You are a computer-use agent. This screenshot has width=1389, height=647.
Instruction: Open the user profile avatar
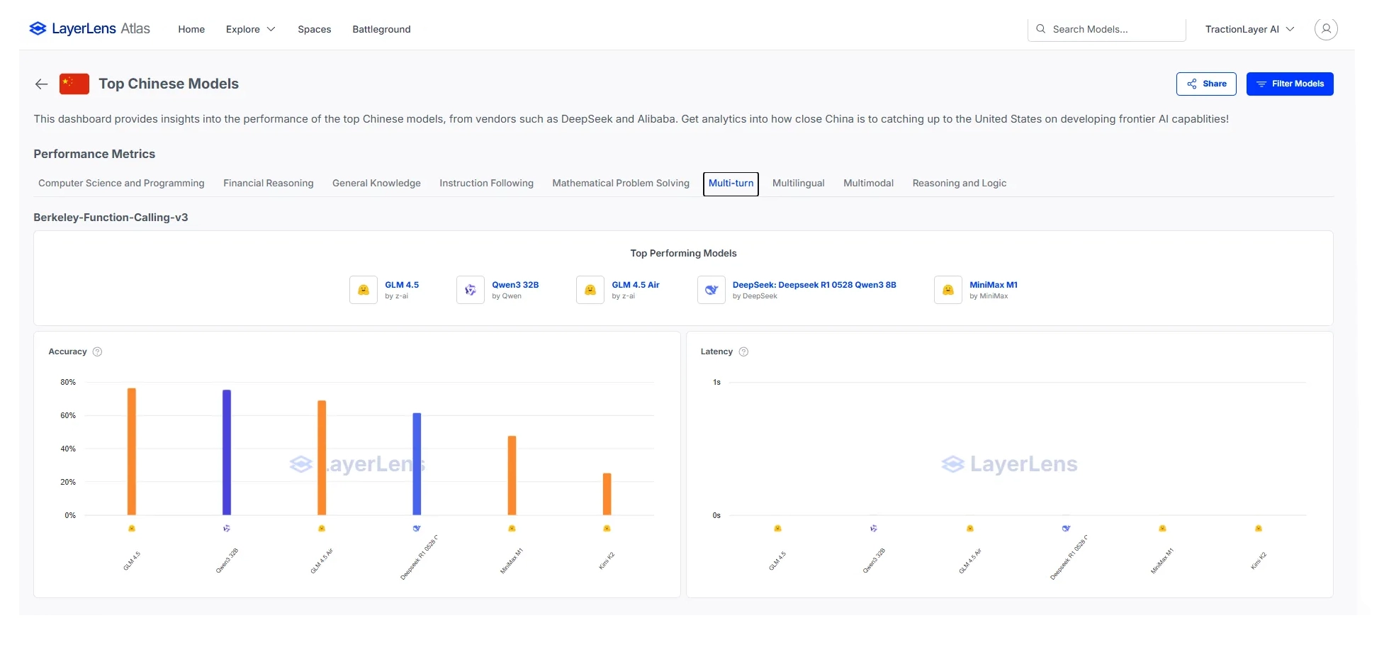[x=1326, y=29]
